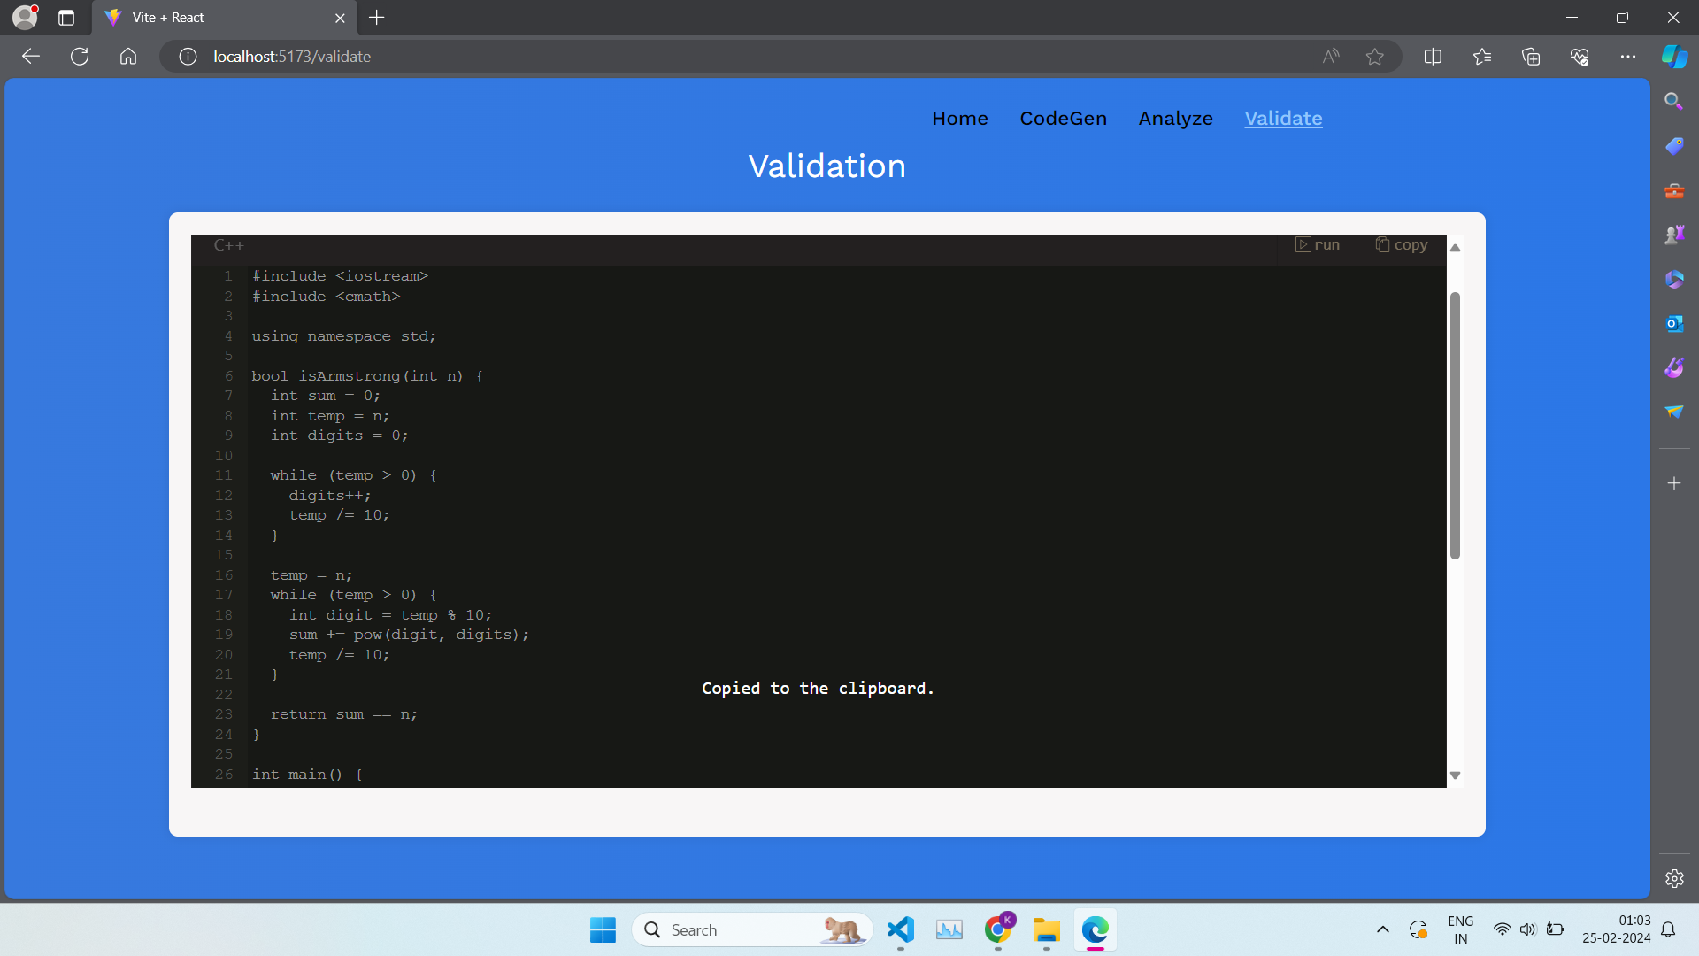Add this page to favorites

pos(1374,57)
